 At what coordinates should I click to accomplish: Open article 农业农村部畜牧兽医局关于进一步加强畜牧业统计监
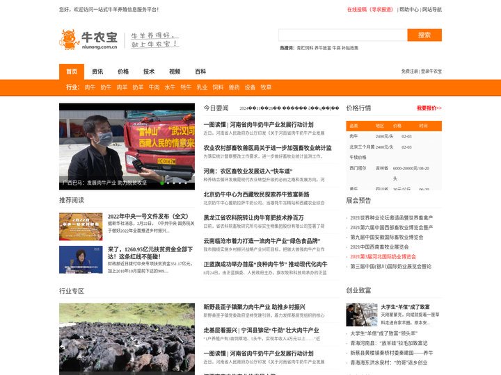(267, 148)
